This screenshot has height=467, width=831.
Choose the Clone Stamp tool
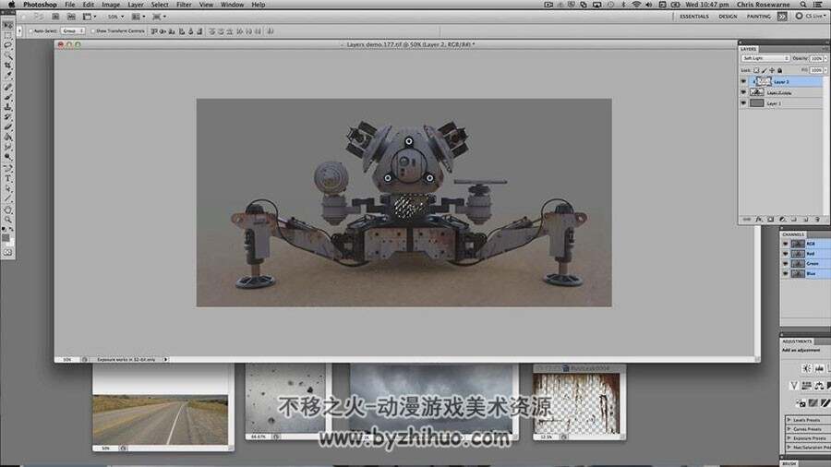click(8, 107)
